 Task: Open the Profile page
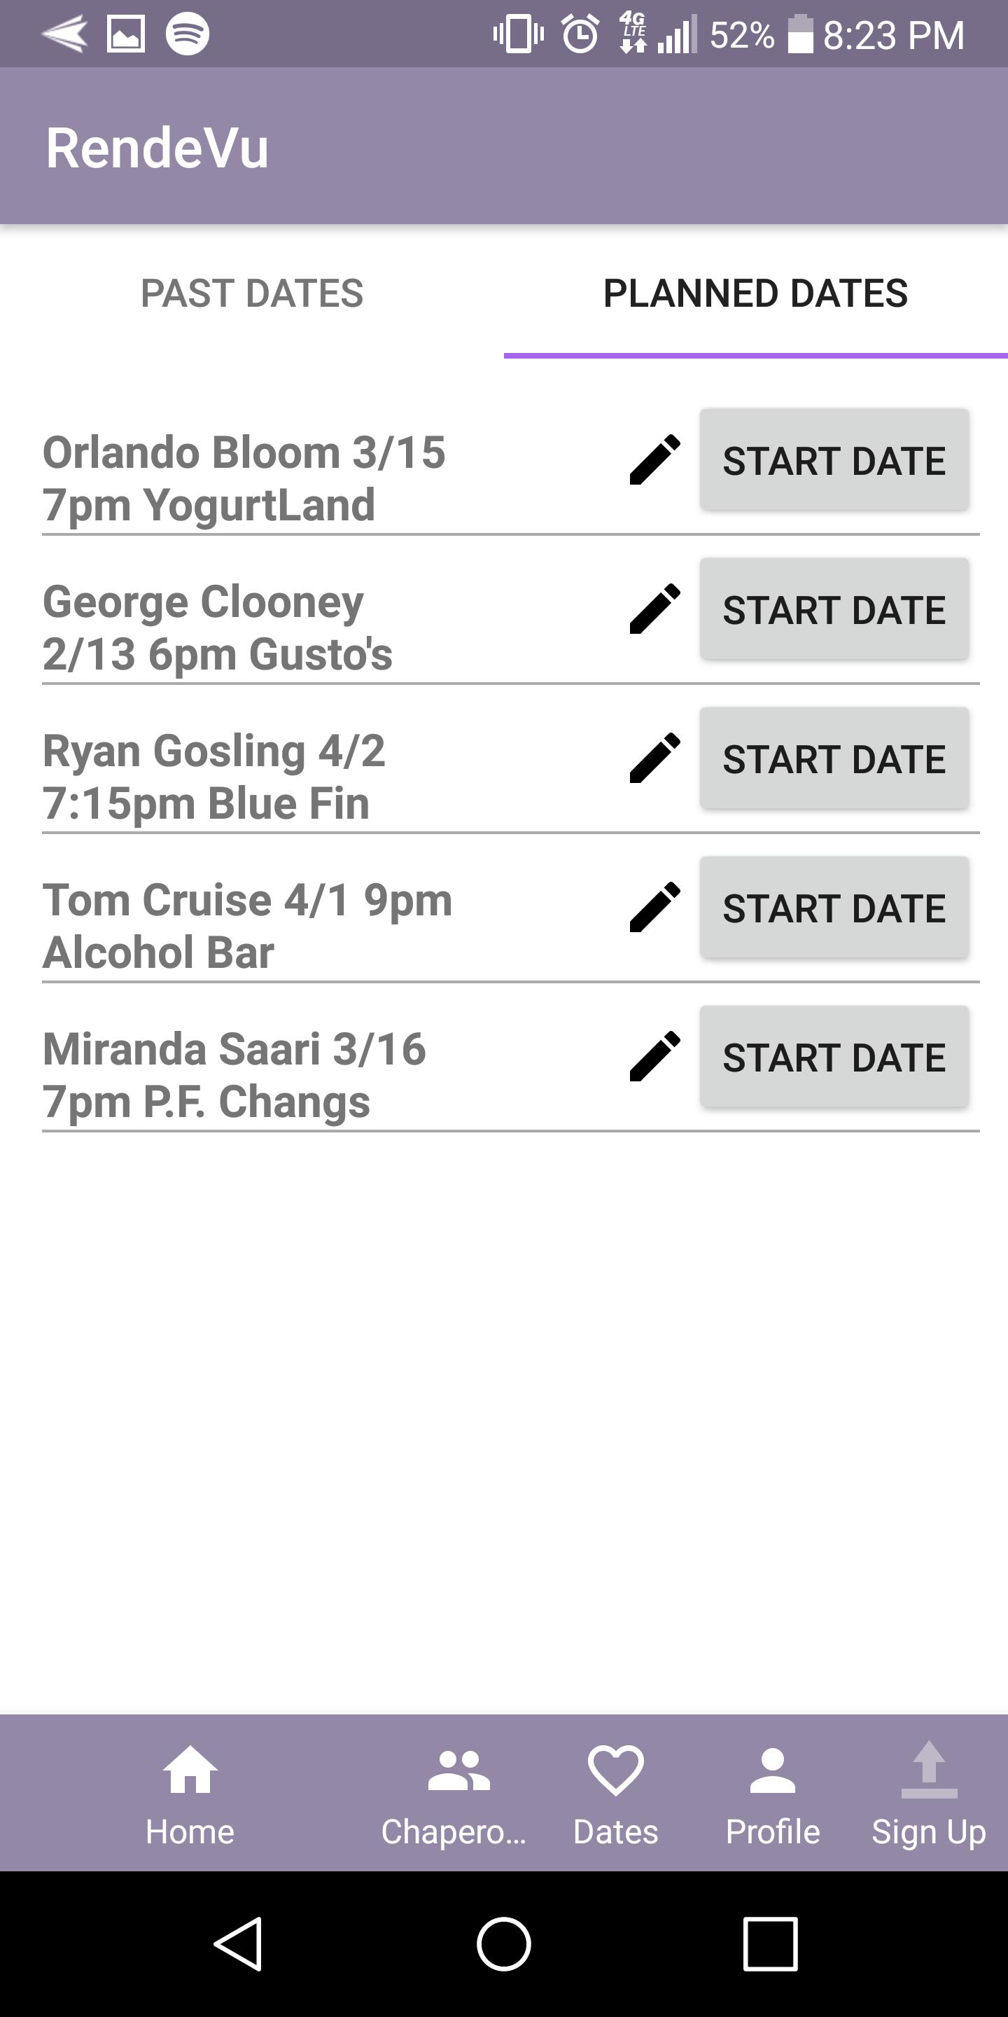772,1793
